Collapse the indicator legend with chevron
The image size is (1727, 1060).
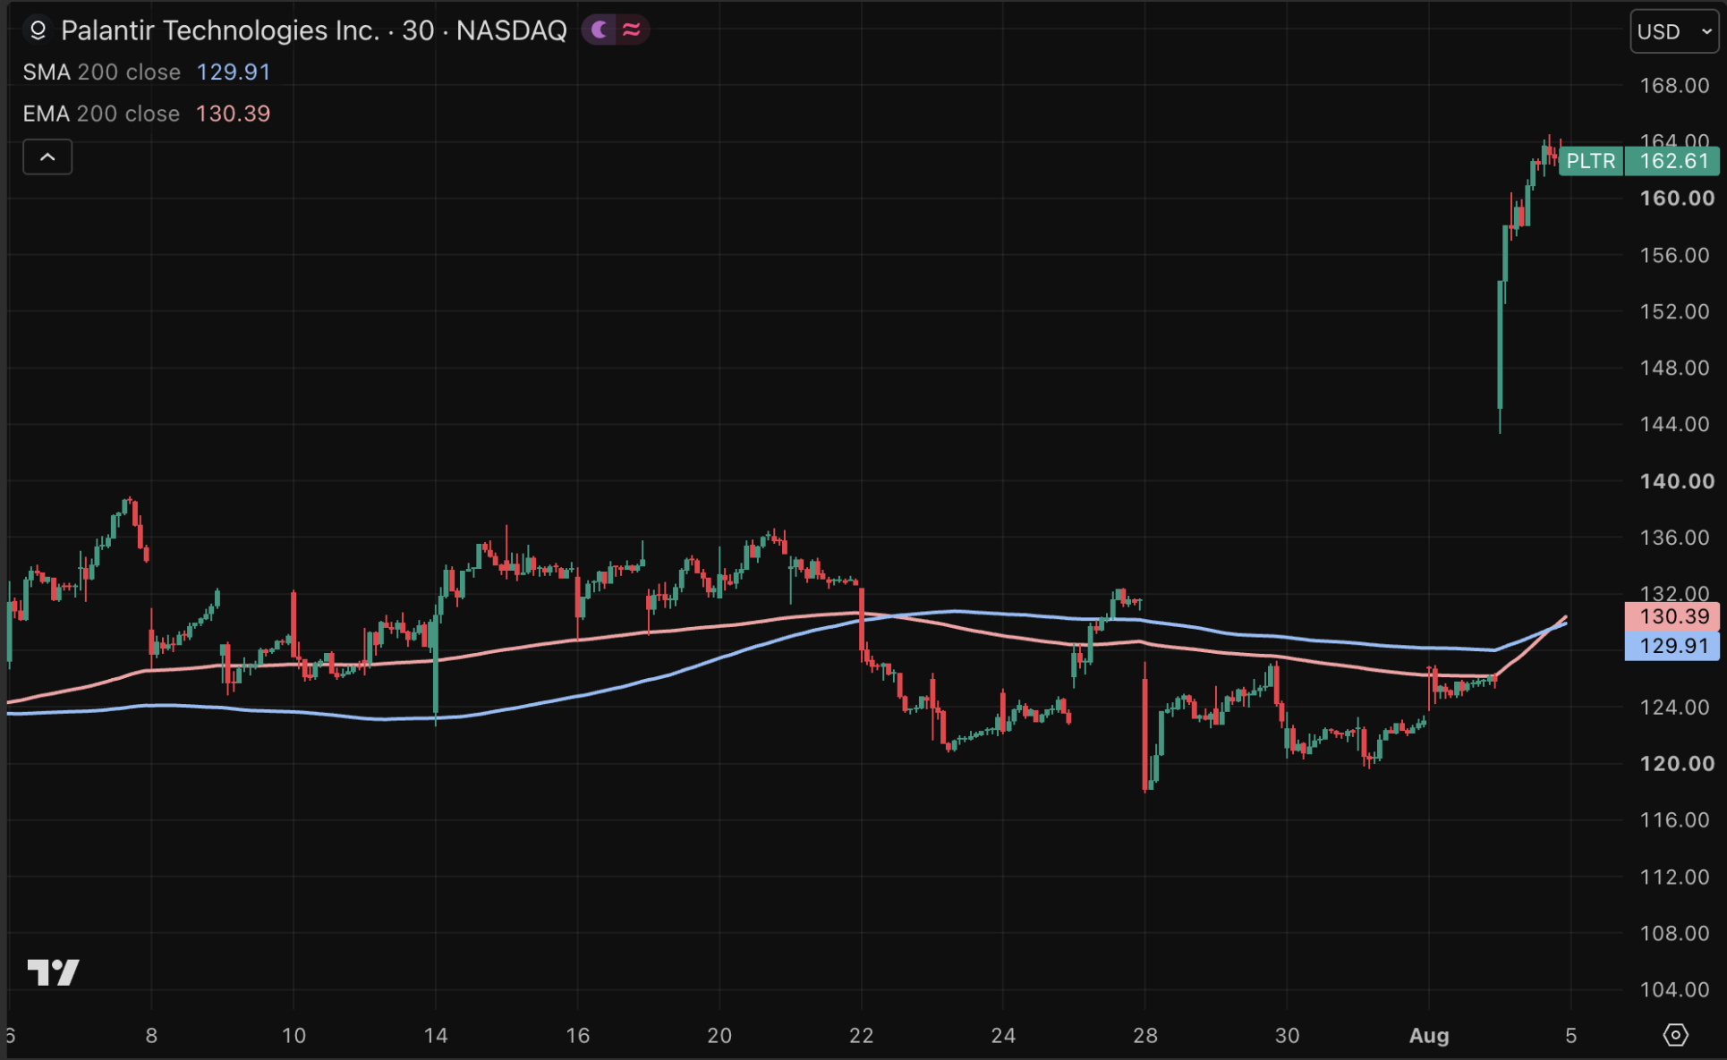47,157
